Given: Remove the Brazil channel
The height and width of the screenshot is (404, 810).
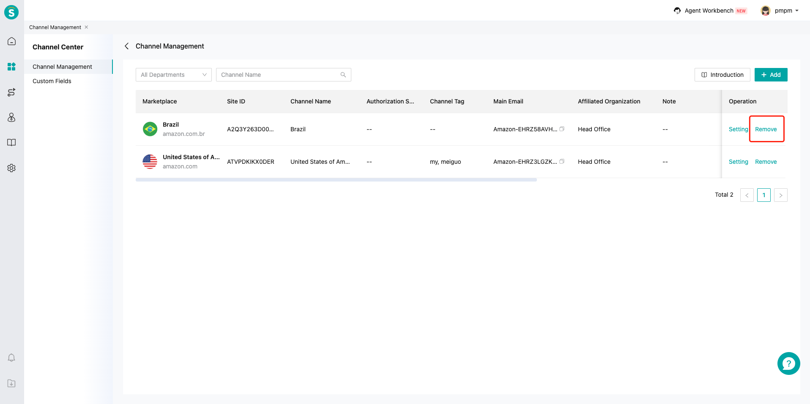Looking at the screenshot, I should (766, 129).
